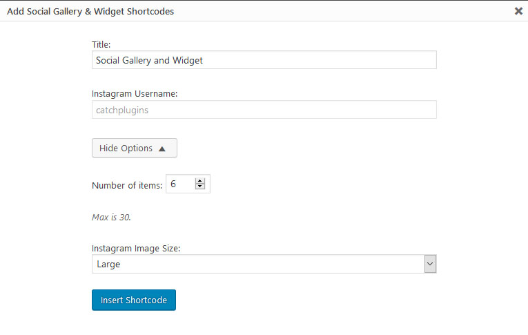This screenshot has height=335, width=528.
Task: Close the shortcode dialog with the X
Action: coord(518,11)
